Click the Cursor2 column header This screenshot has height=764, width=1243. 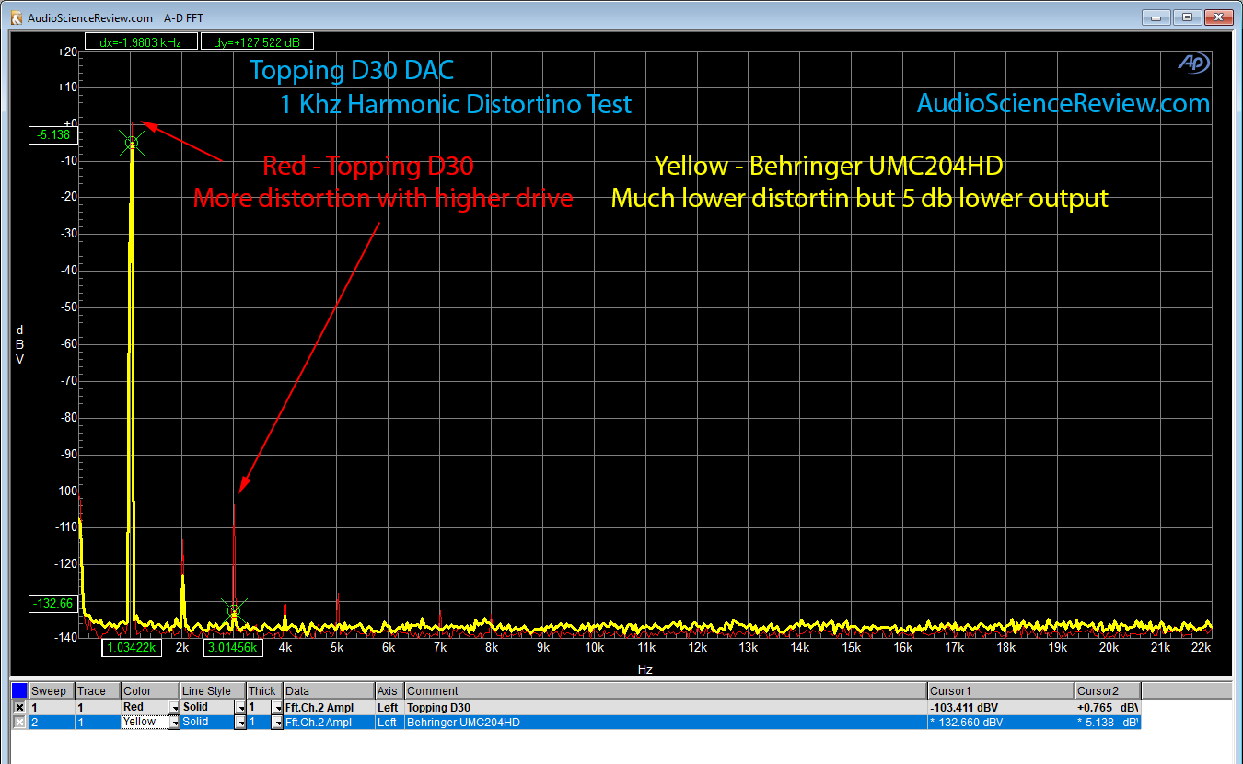(x=1108, y=690)
